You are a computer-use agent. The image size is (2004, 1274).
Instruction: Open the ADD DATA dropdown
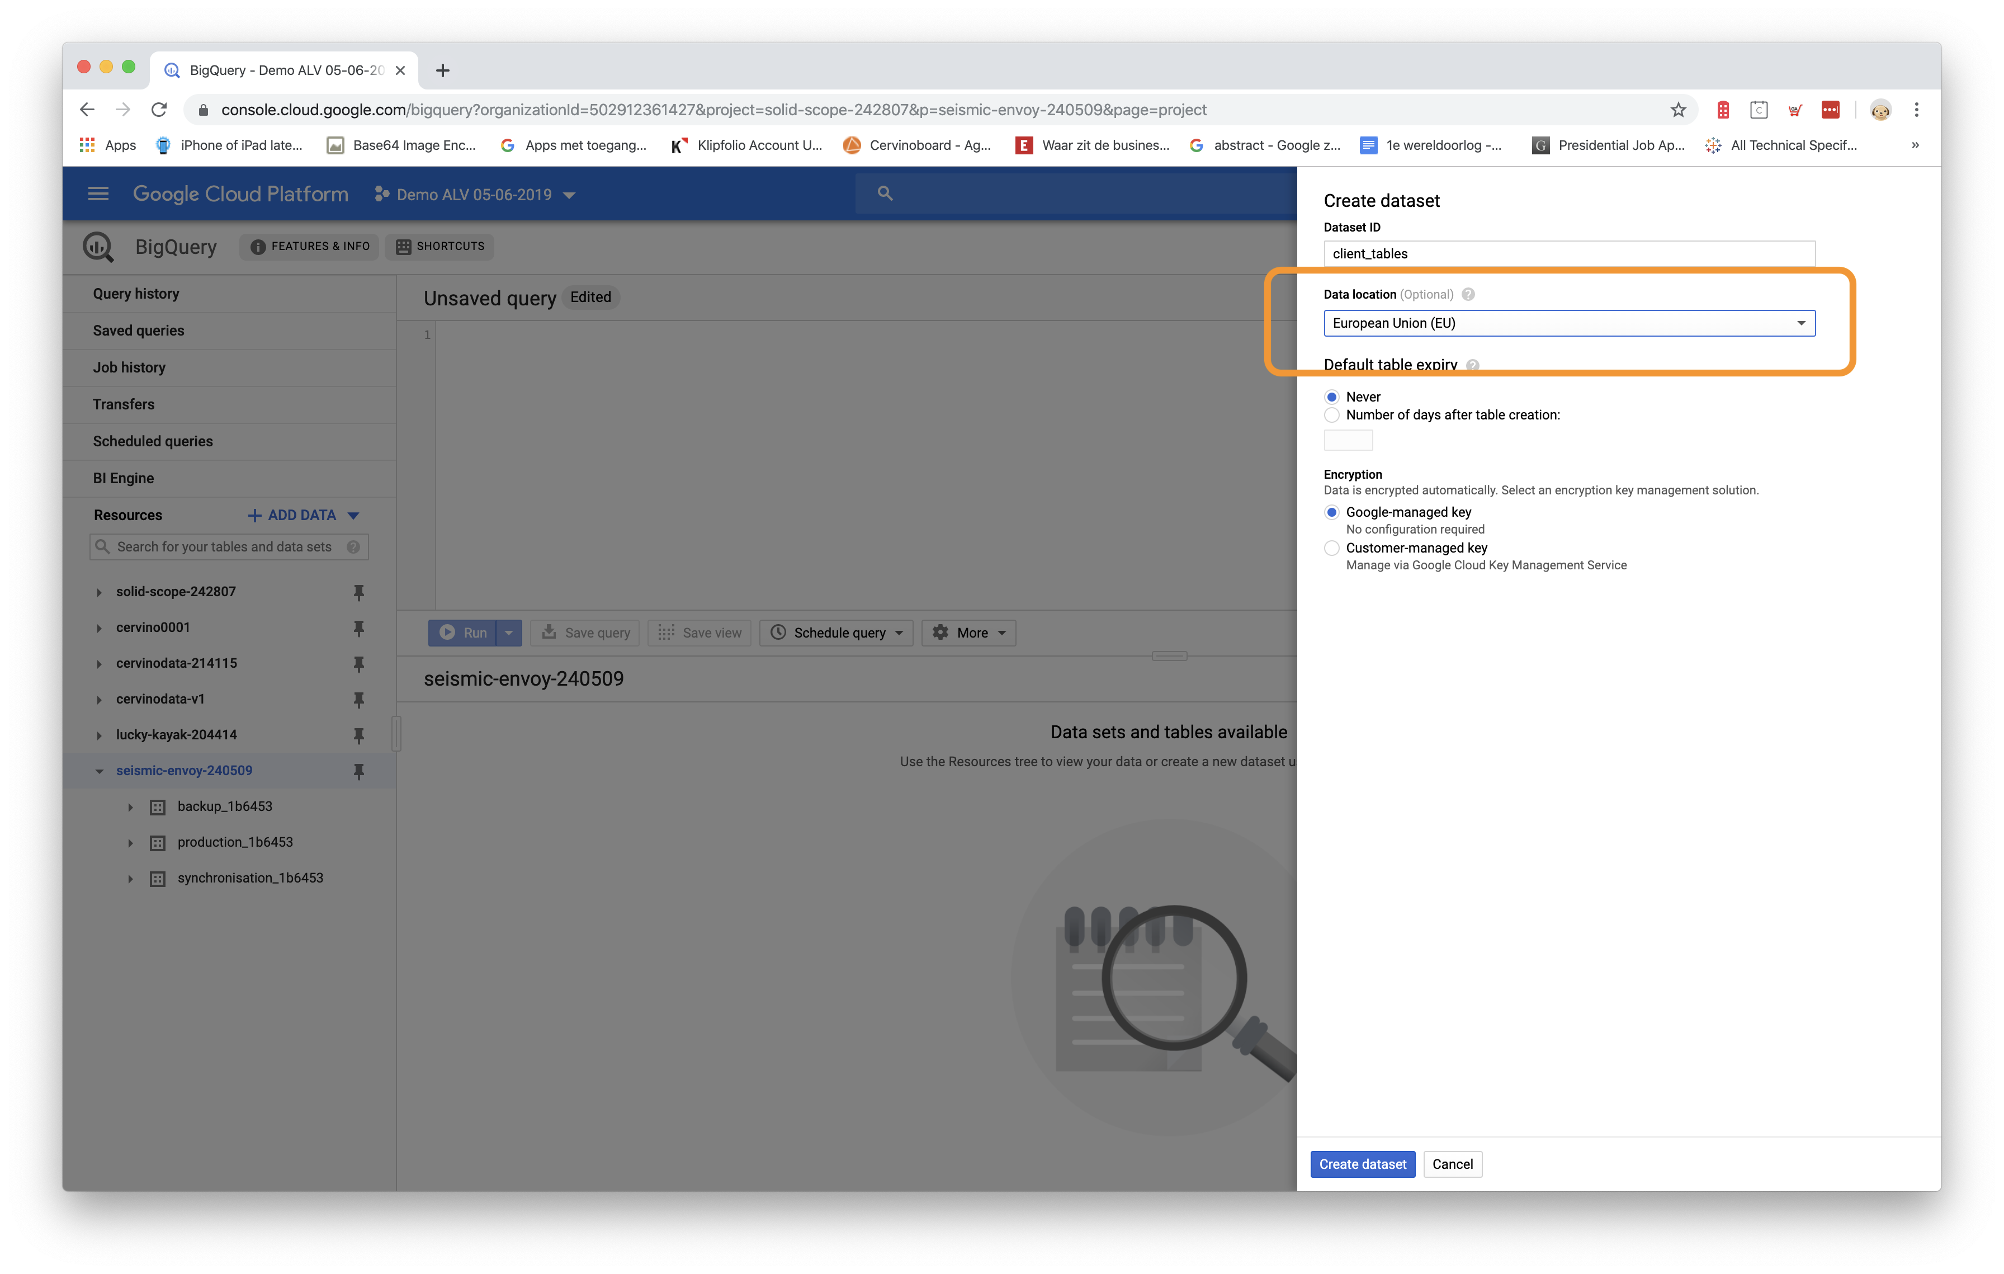(304, 515)
